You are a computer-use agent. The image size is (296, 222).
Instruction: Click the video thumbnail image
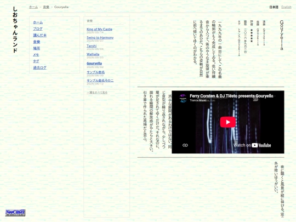tap(228, 122)
